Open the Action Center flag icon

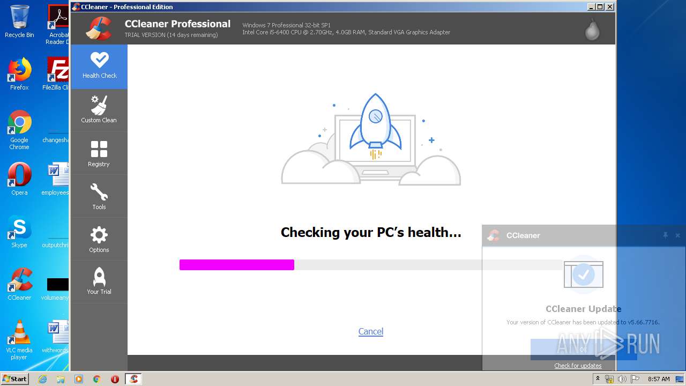[635, 379]
